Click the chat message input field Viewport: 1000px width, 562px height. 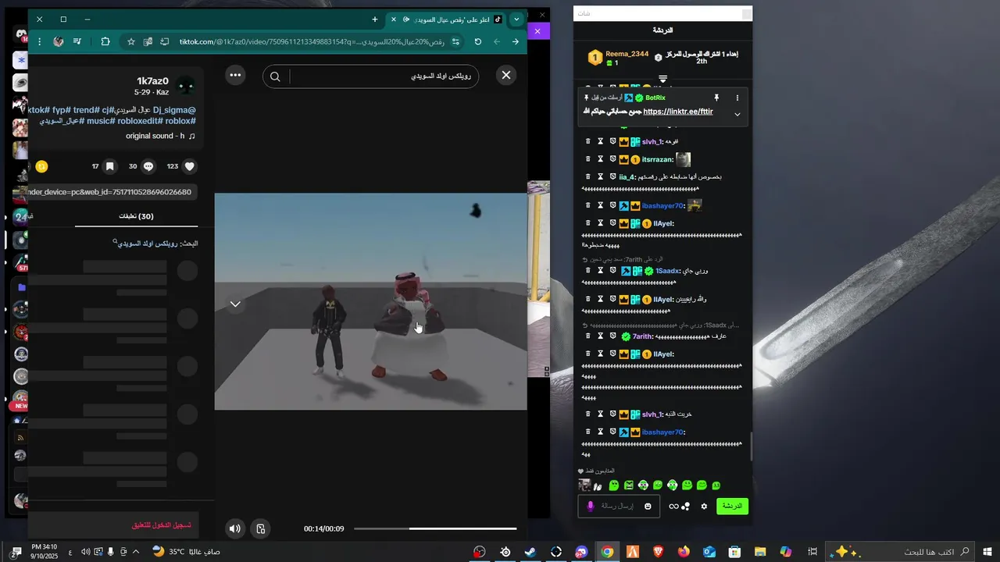(x=617, y=506)
